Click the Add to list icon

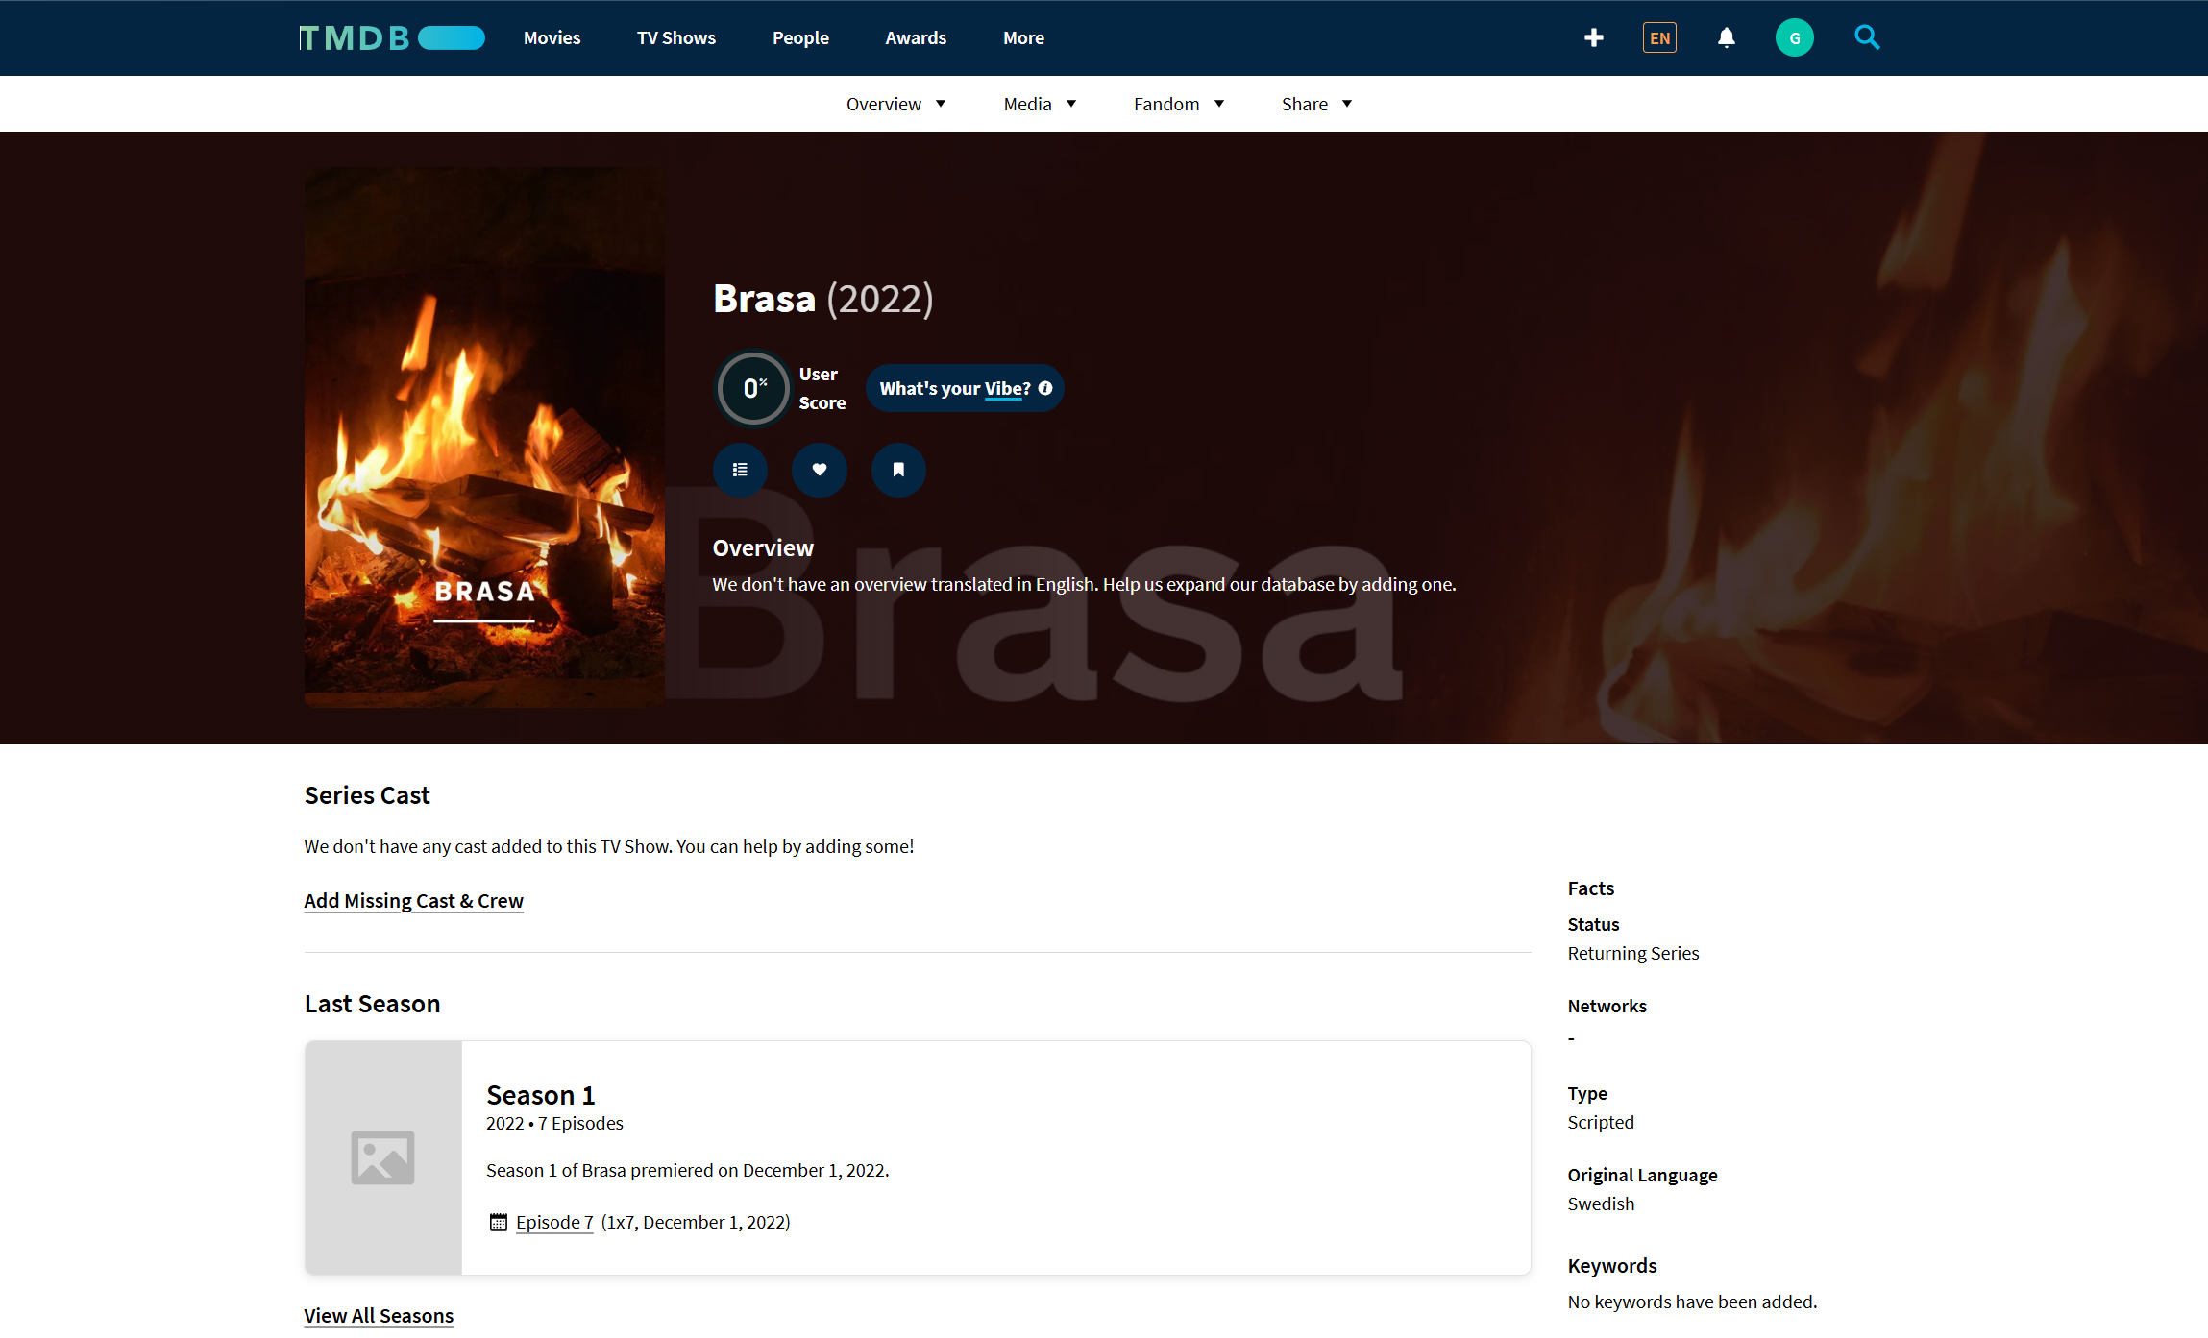point(740,470)
